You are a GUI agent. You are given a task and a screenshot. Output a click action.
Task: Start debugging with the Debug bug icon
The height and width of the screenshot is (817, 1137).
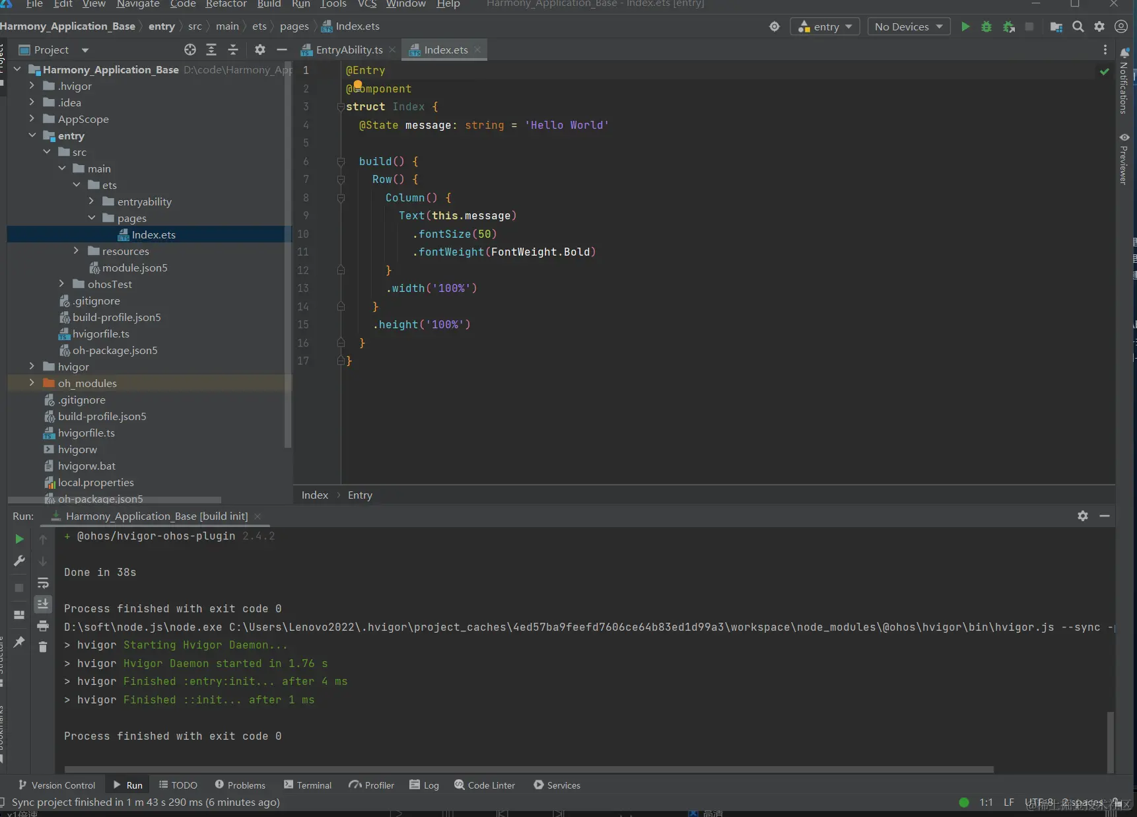986,27
